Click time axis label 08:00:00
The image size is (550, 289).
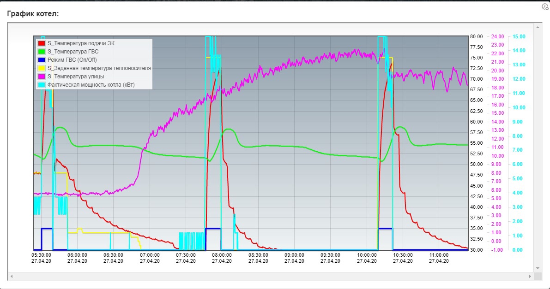coord(222,255)
